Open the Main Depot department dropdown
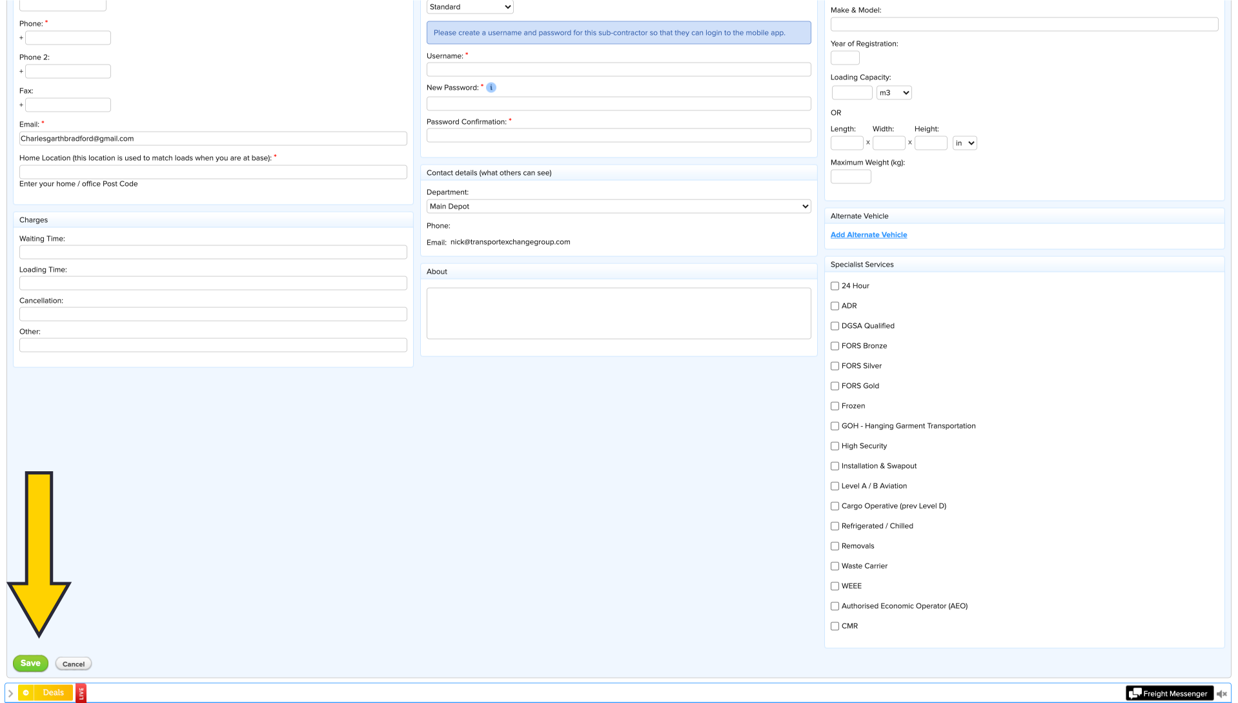1238x703 pixels. (x=618, y=207)
